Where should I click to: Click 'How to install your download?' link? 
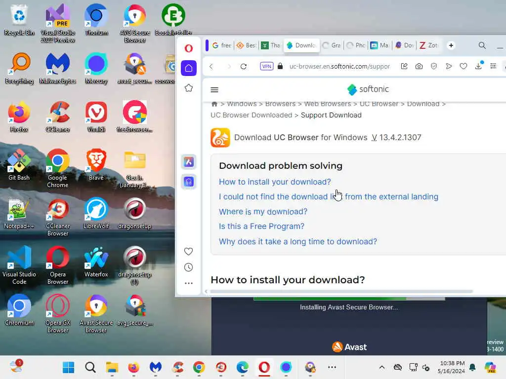[x=275, y=182]
